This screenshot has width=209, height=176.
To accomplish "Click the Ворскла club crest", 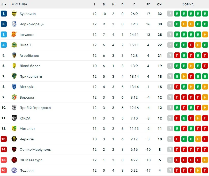I will point(14,97).
